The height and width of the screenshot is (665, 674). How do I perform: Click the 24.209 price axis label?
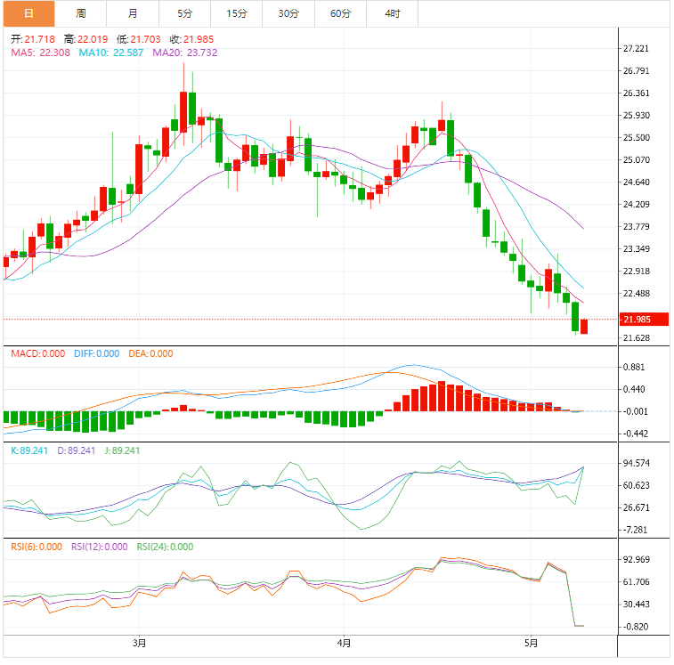point(637,204)
